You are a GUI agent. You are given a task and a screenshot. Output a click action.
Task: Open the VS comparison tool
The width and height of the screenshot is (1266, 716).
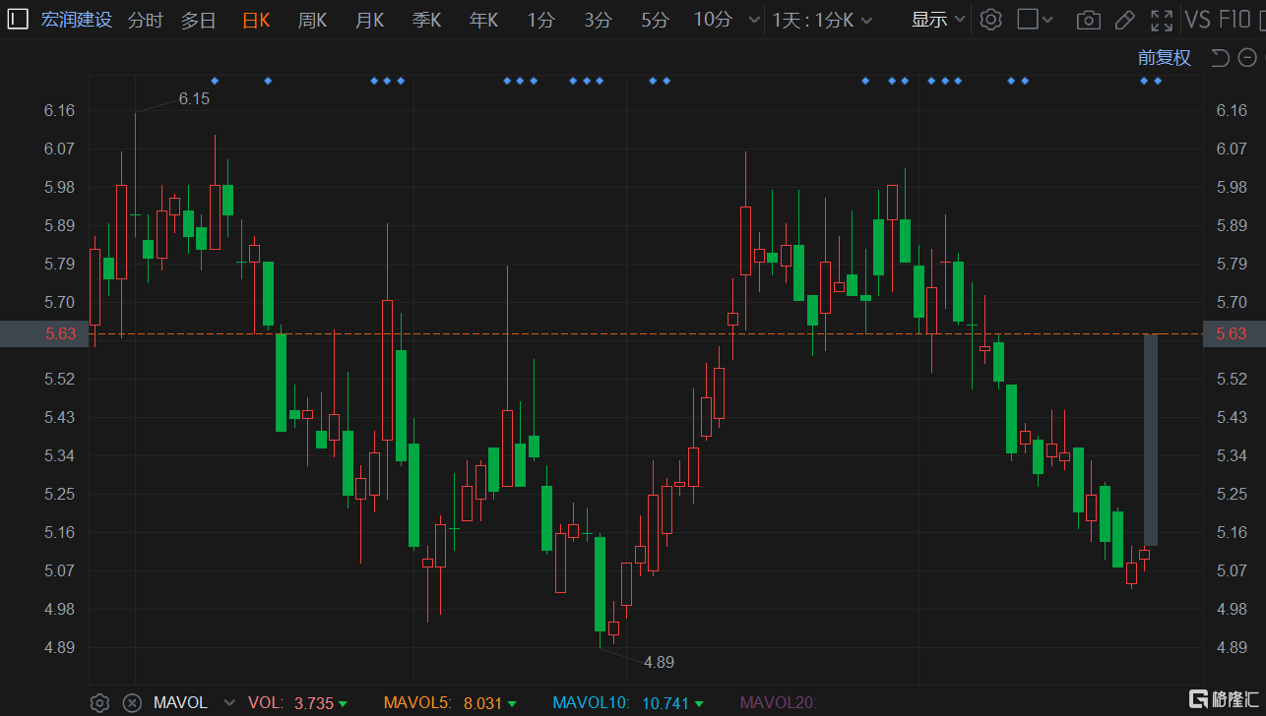(x=1197, y=20)
